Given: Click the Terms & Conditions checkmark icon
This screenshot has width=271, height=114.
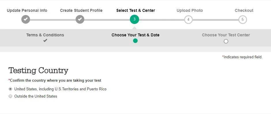Looking at the screenshot, I should pyautogui.click(x=45, y=41).
